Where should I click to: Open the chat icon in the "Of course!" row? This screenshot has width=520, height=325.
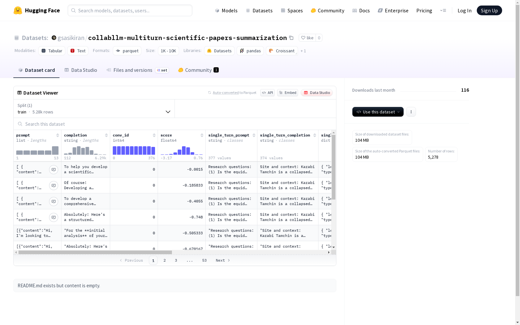pos(54,185)
